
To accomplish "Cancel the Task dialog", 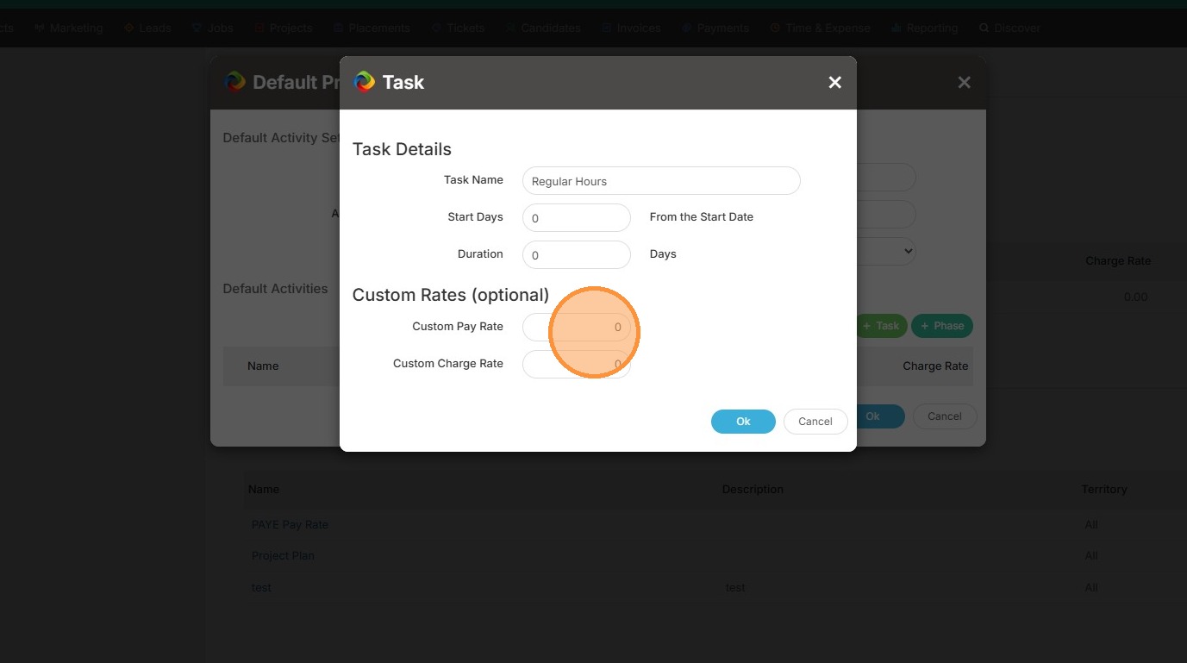I will point(815,422).
